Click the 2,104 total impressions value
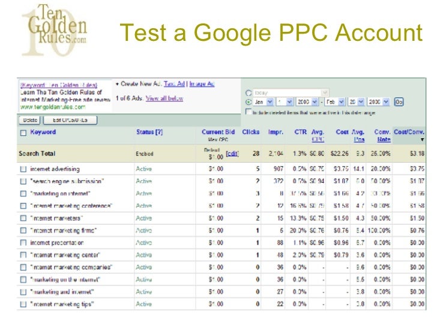 click(276, 154)
